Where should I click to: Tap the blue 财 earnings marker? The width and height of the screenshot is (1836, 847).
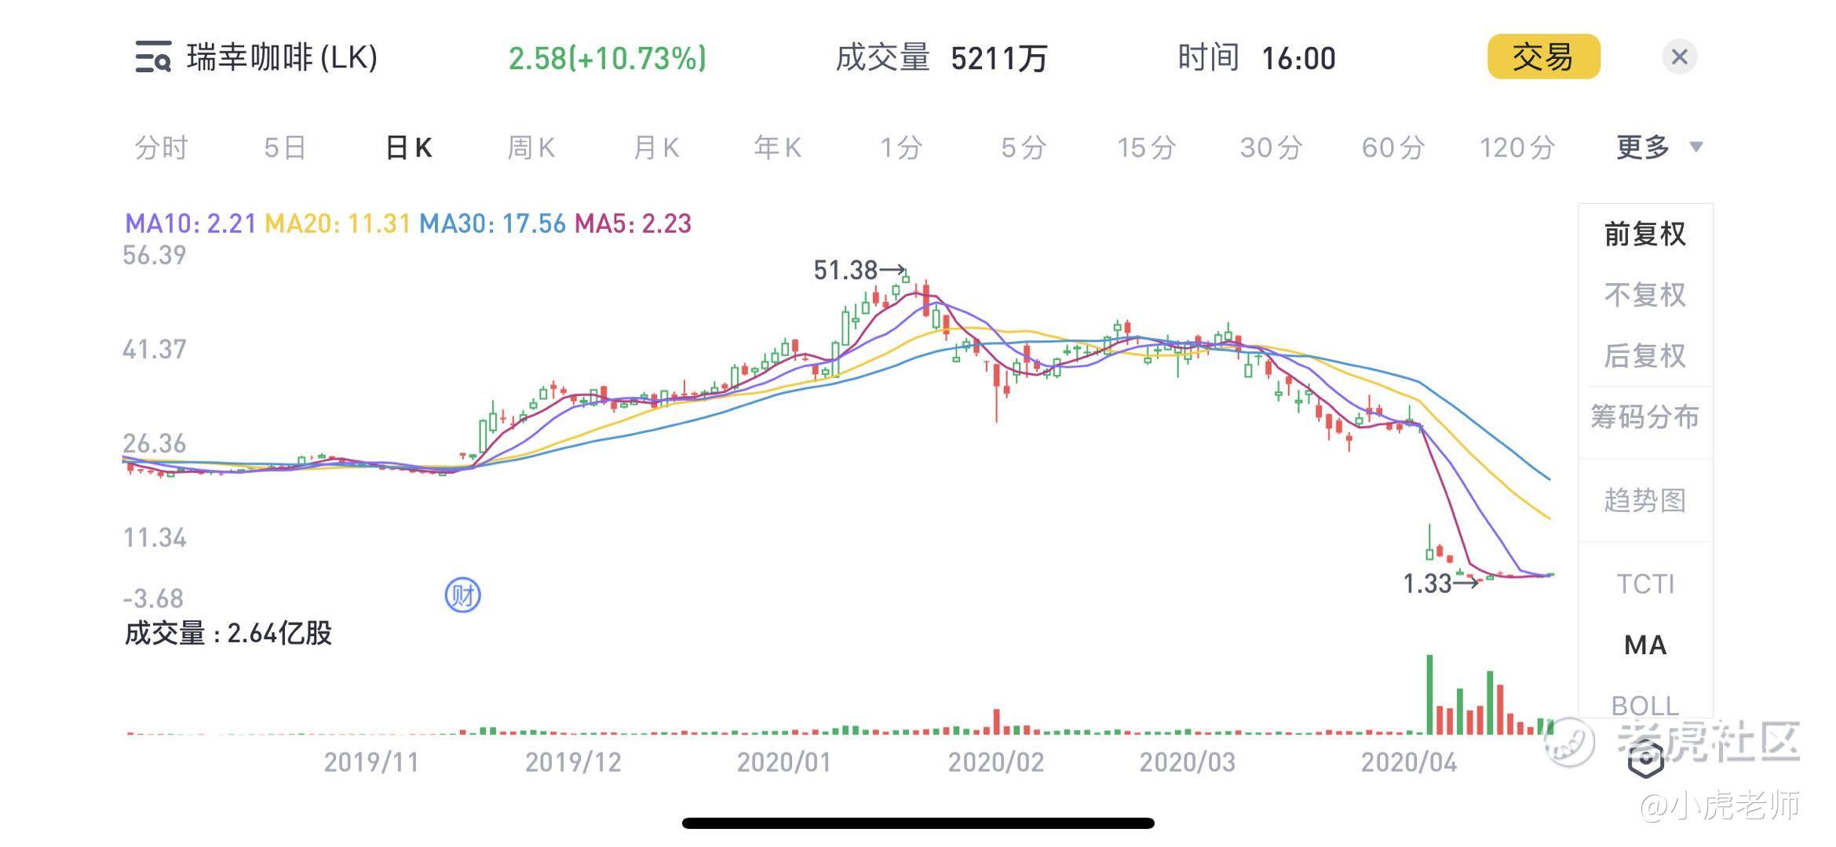(462, 596)
